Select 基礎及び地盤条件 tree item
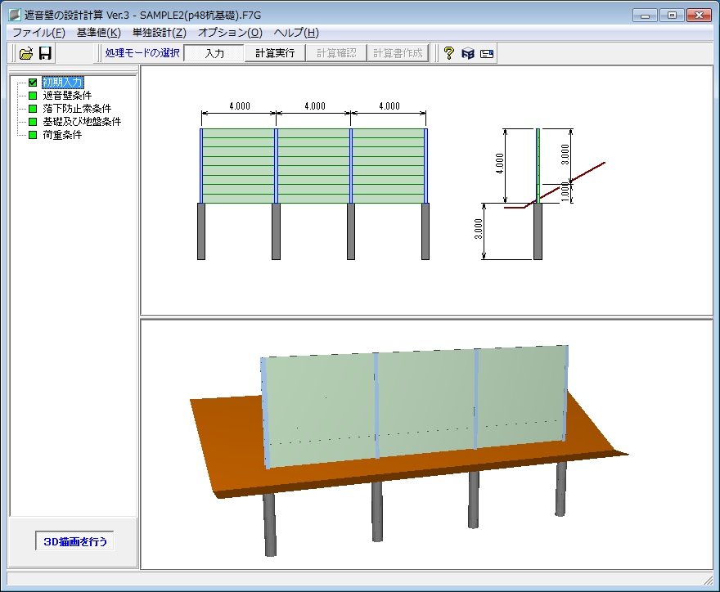 pyautogui.click(x=82, y=122)
